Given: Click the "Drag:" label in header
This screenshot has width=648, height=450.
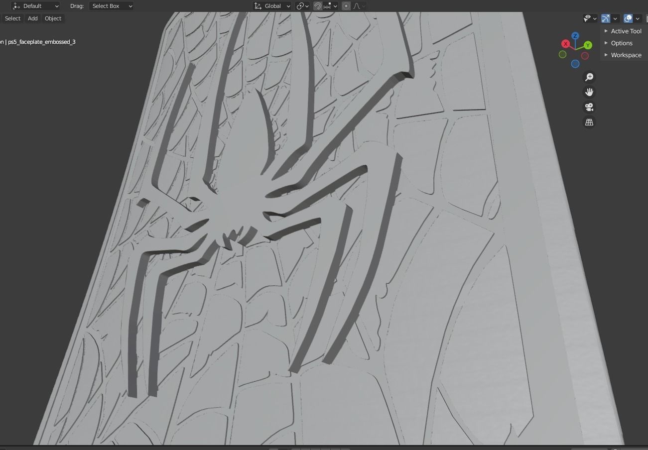Looking at the screenshot, I should pyautogui.click(x=77, y=6).
